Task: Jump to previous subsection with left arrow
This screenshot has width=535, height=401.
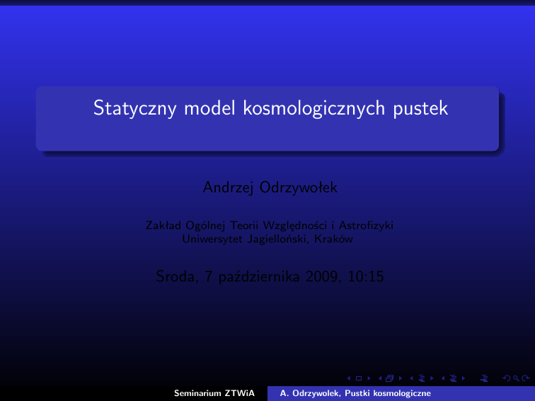Action: click(x=411, y=380)
